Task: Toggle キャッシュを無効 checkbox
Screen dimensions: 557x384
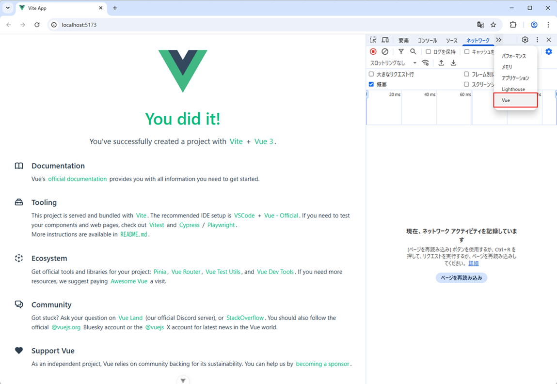Action: 467,52
